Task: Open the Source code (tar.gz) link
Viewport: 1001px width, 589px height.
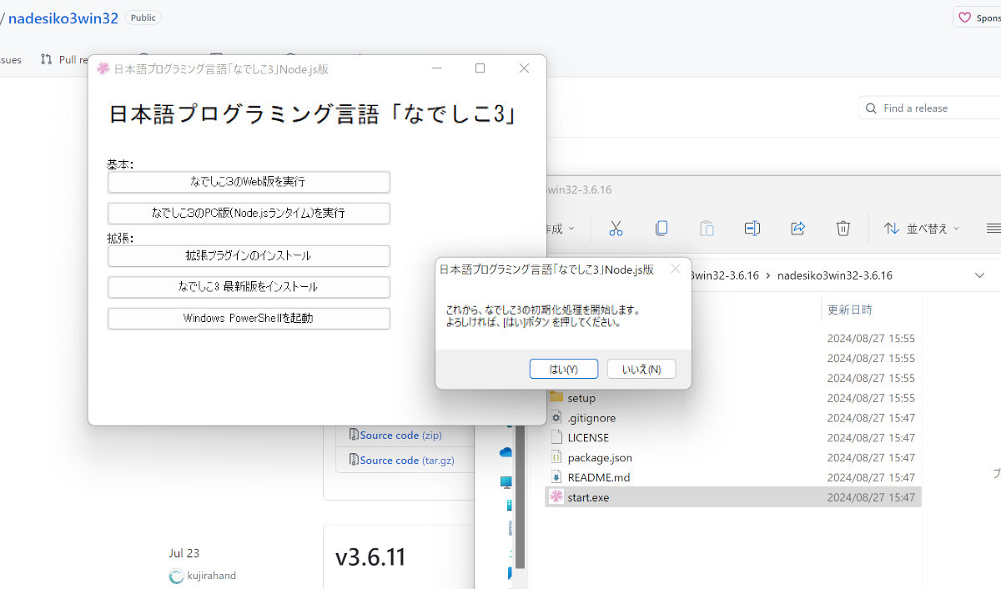Action: [408, 460]
